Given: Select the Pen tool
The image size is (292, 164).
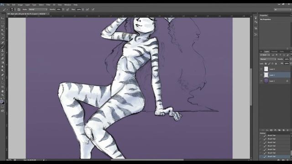Looking at the screenshot, I should 2,75.
